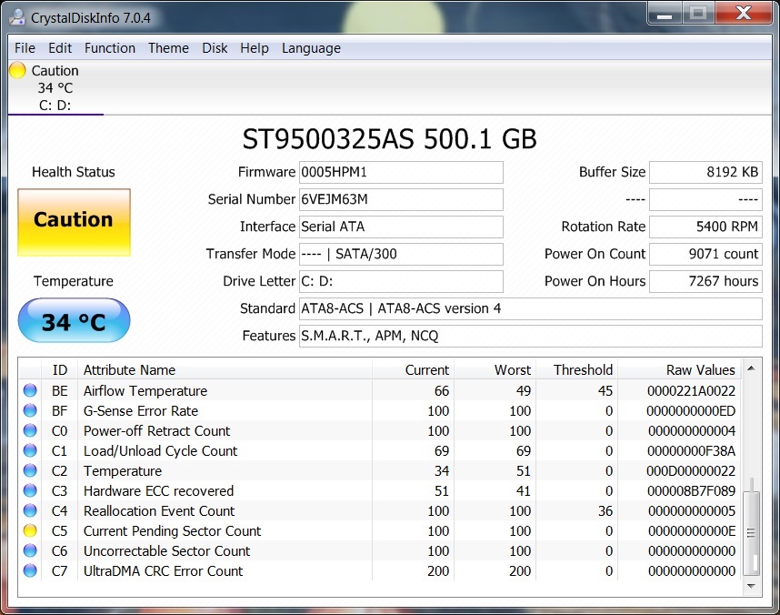Viewport: 780px width, 615px height.
Task: Select the Reallocation Event Count attribute name
Action: 159,511
